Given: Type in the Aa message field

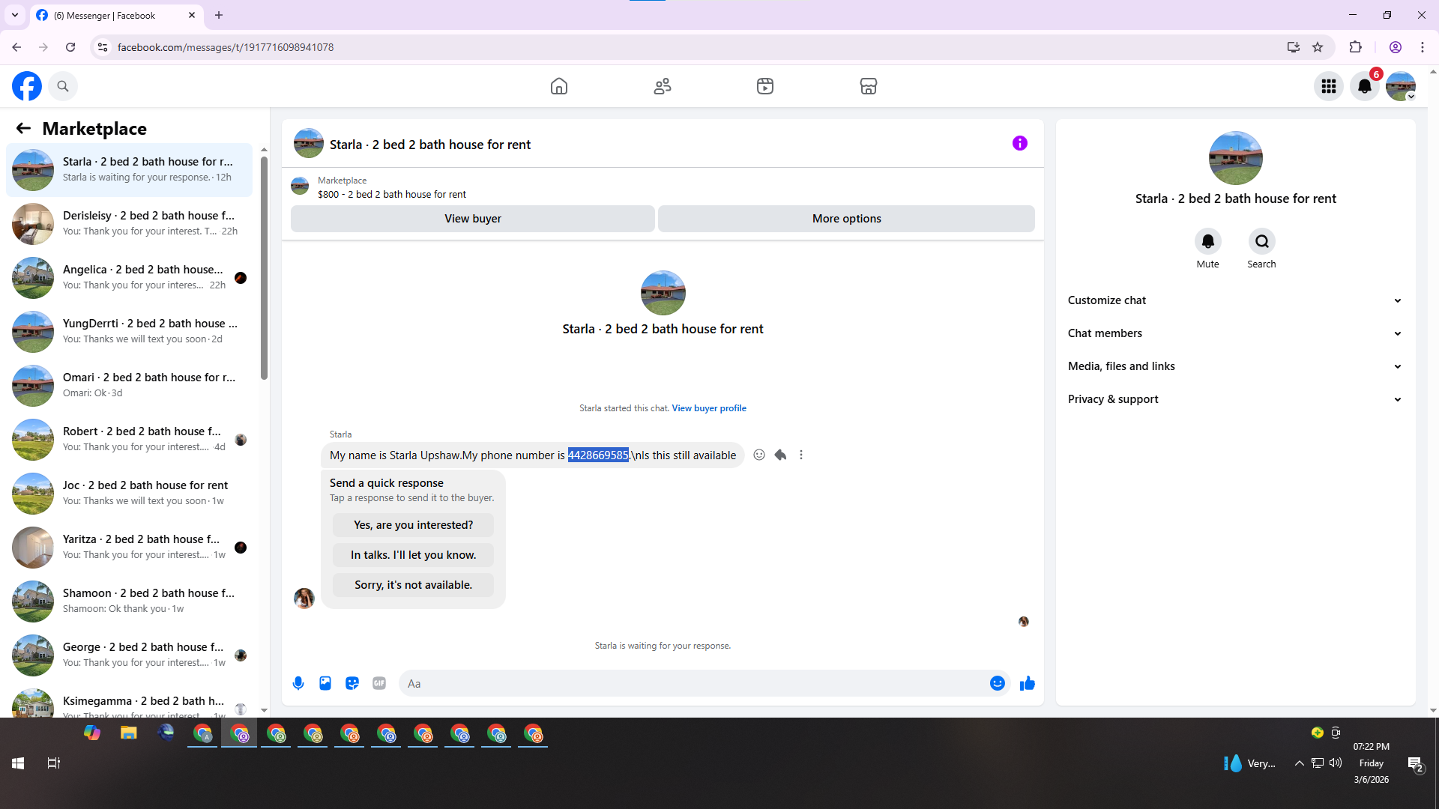Looking at the screenshot, I should point(690,683).
